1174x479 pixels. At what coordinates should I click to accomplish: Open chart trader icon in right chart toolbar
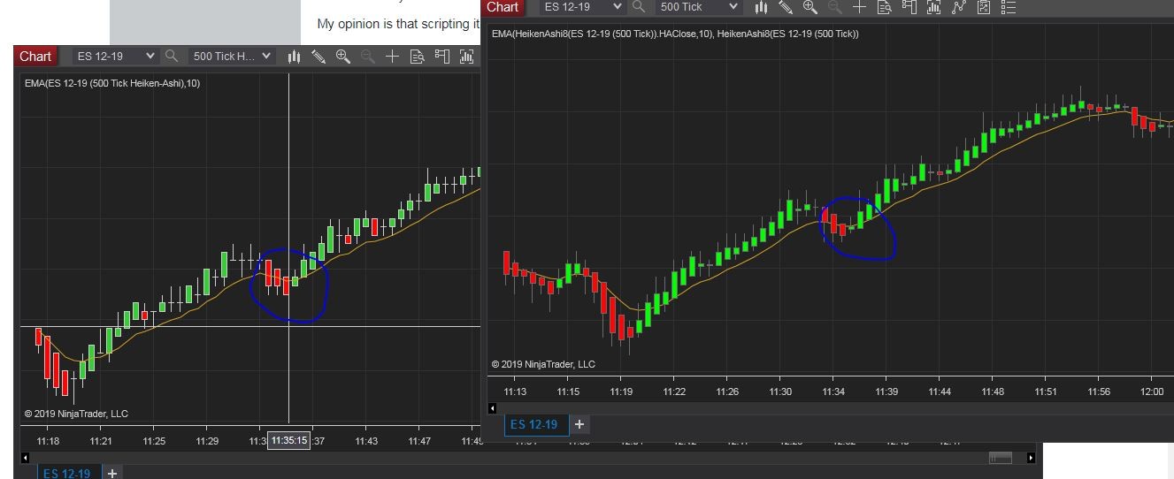984,7
